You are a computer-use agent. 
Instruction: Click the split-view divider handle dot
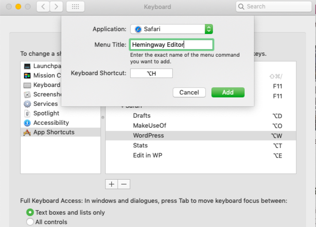coord(103,117)
